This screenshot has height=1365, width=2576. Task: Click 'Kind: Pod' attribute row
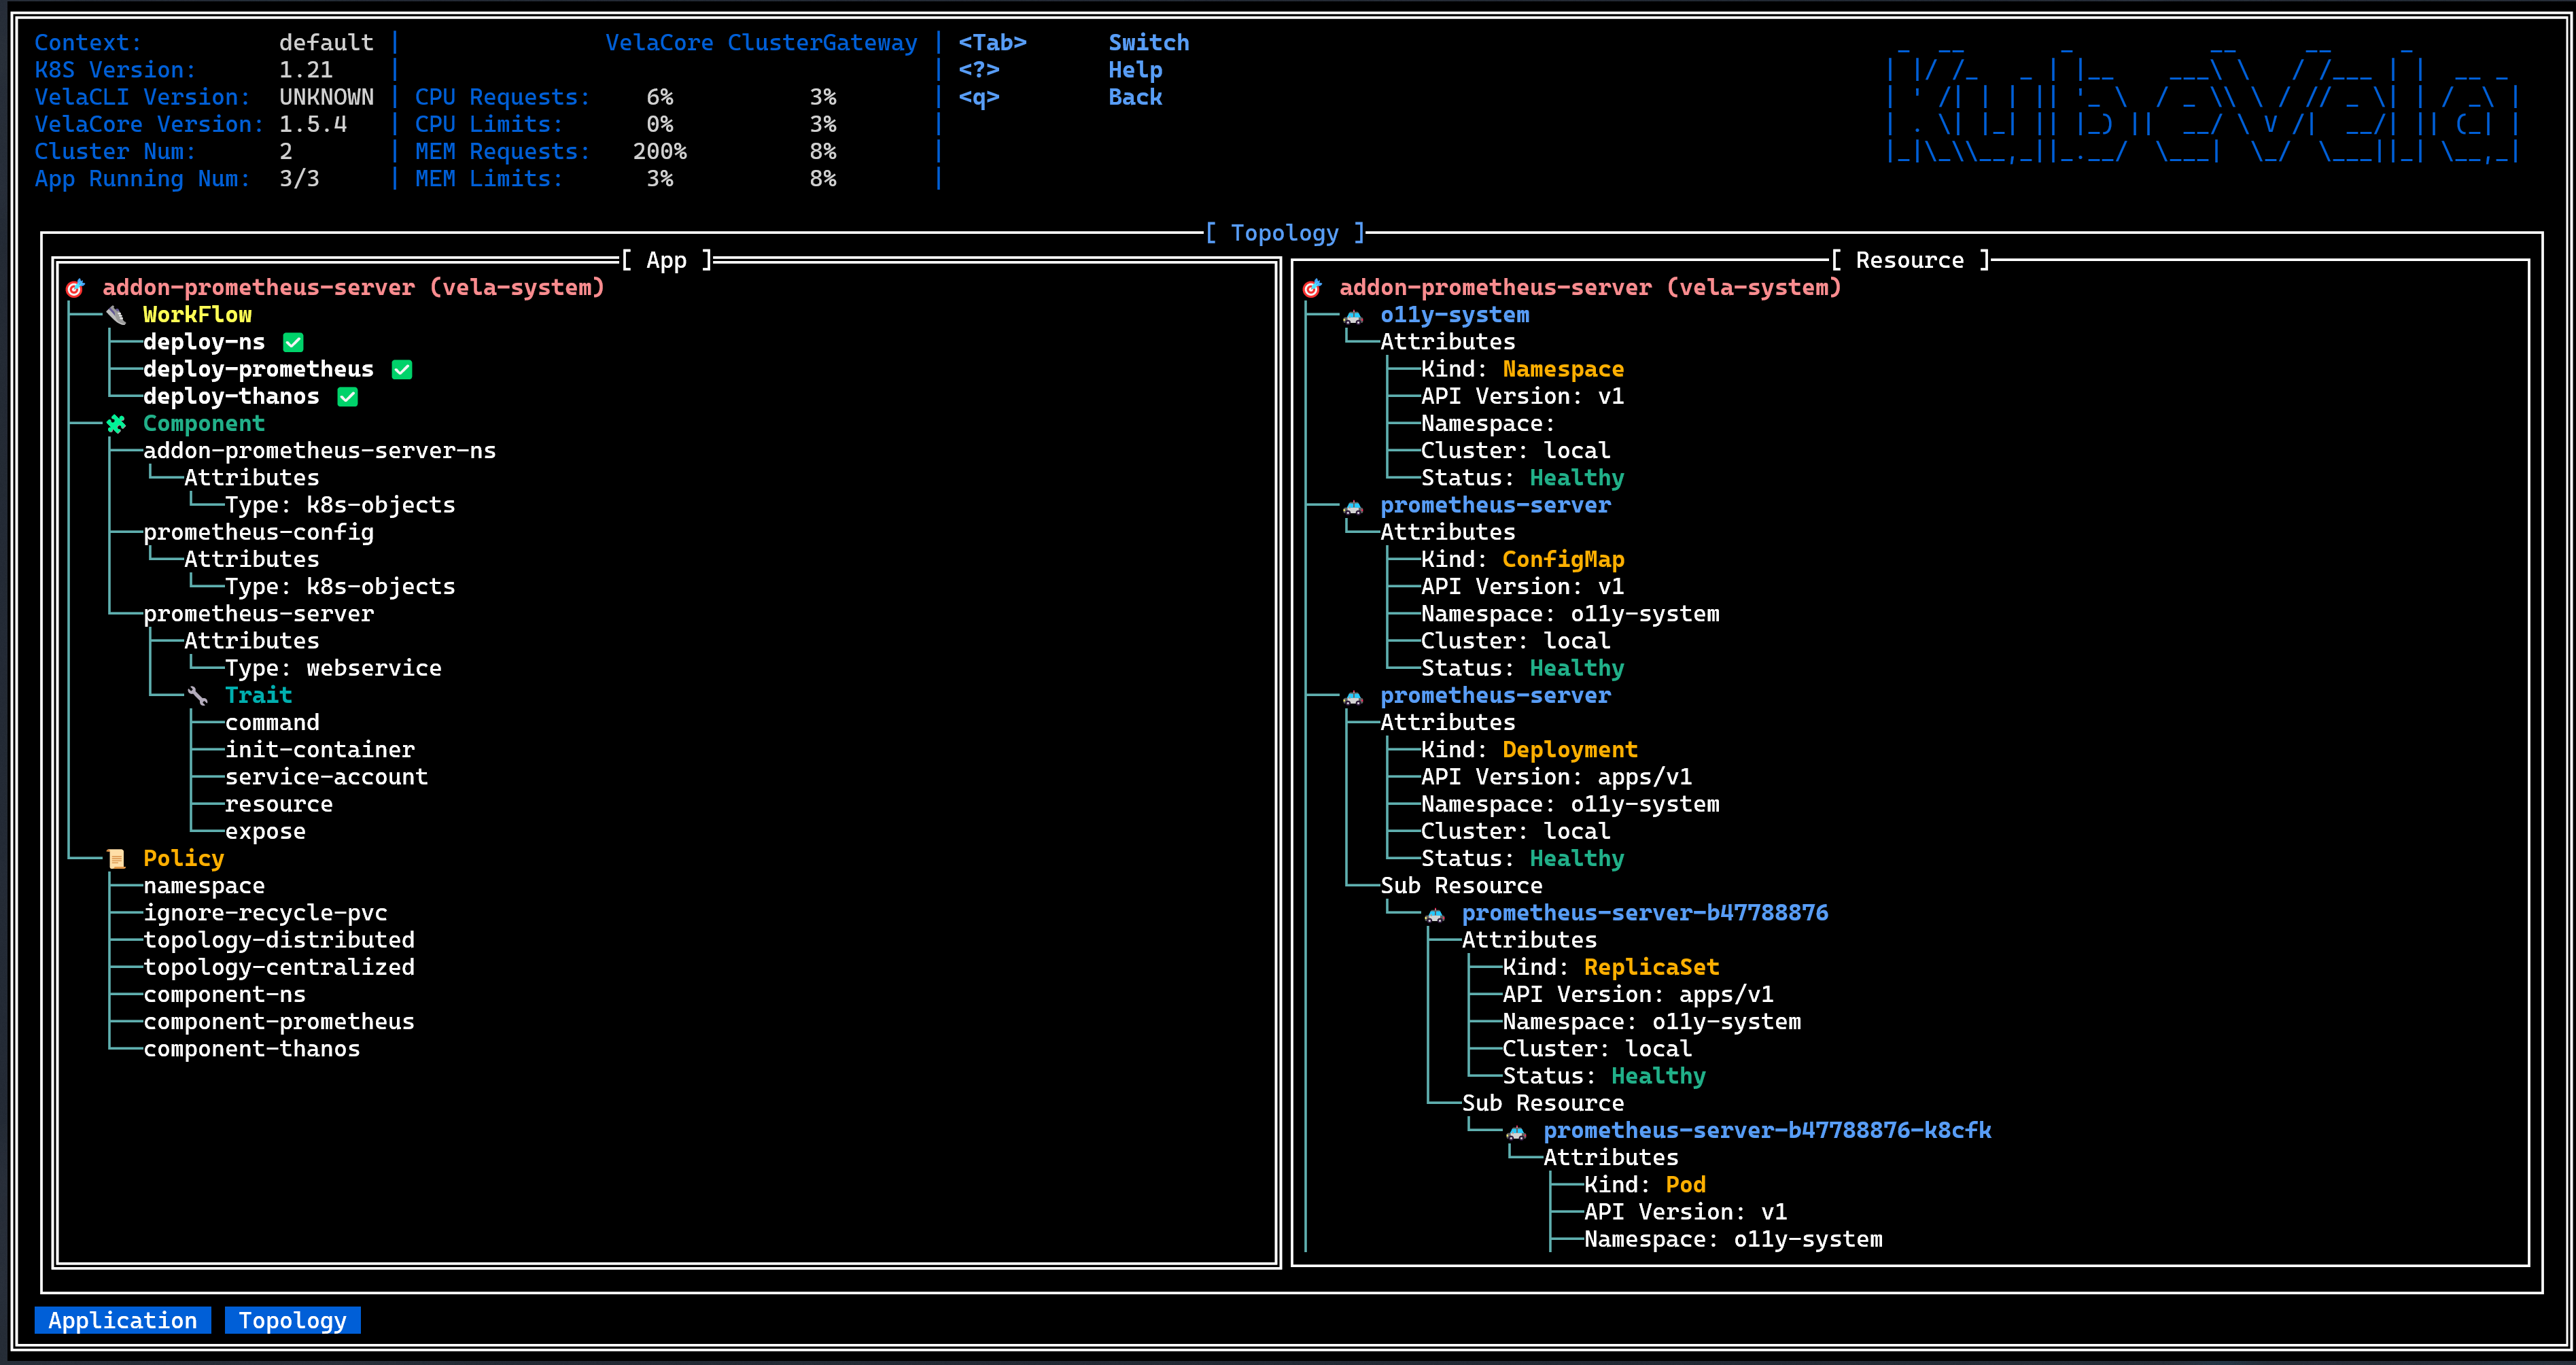pyautogui.click(x=1645, y=1185)
